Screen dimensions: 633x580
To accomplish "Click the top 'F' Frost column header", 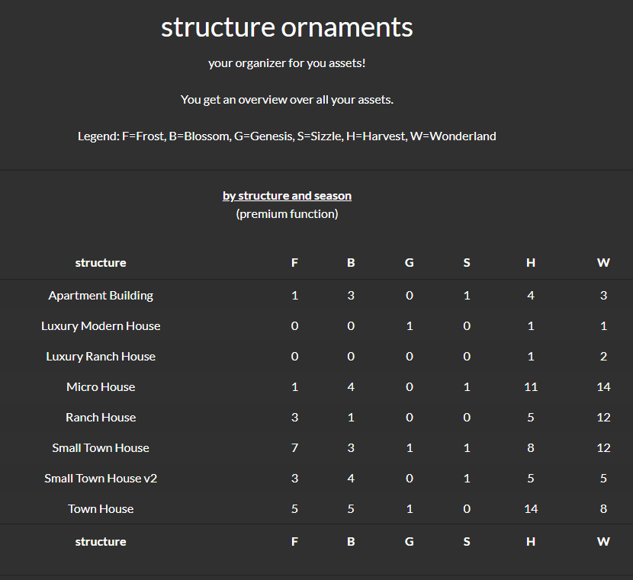I will point(295,263).
